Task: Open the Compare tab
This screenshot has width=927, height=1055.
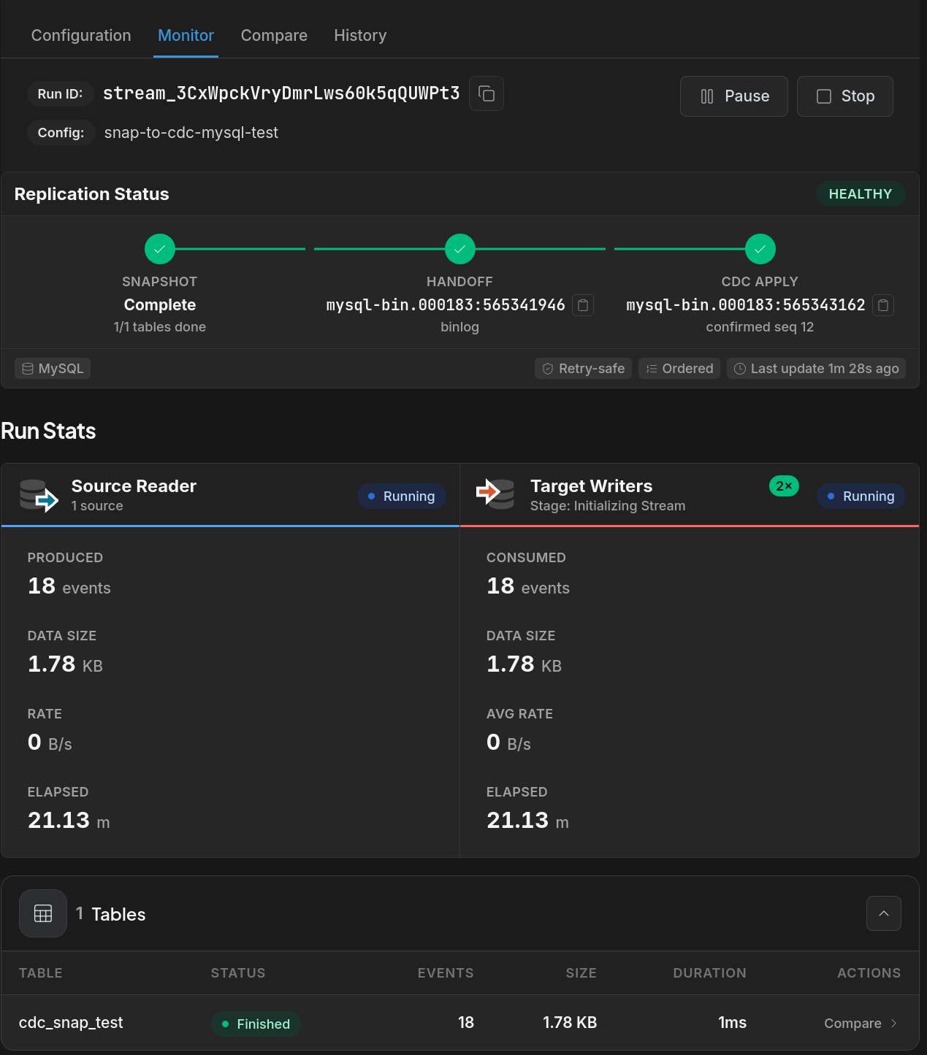Action: [274, 35]
